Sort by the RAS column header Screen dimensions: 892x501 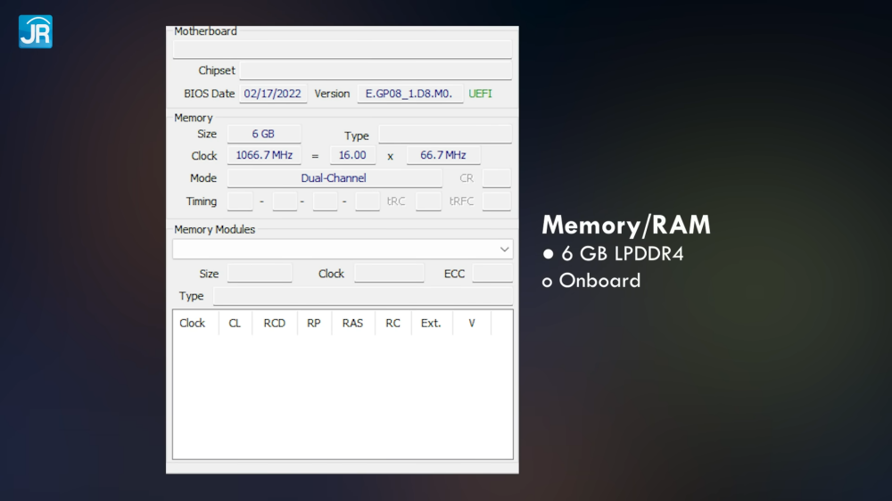click(x=352, y=323)
